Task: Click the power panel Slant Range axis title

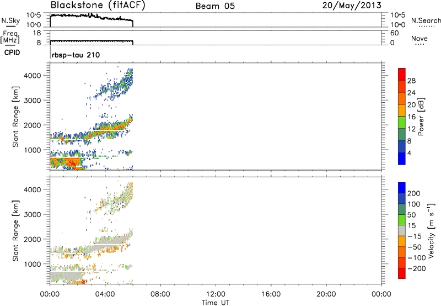Action: click(x=15, y=117)
